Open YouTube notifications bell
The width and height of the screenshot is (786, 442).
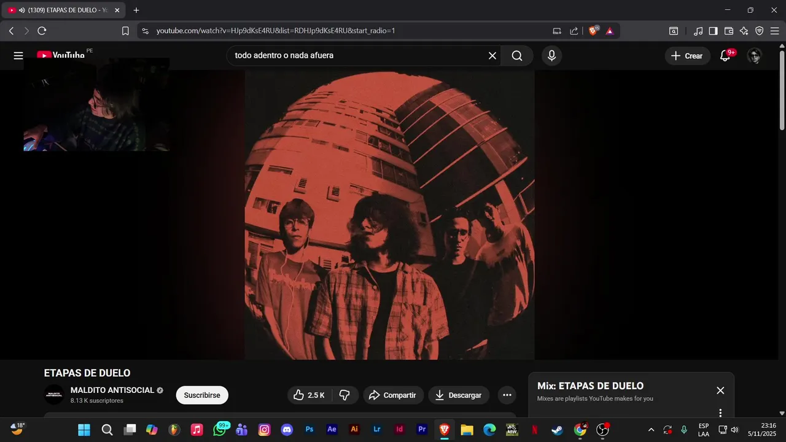[x=725, y=56]
